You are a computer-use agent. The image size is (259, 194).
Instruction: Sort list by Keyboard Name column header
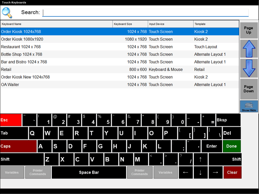(x=56, y=24)
